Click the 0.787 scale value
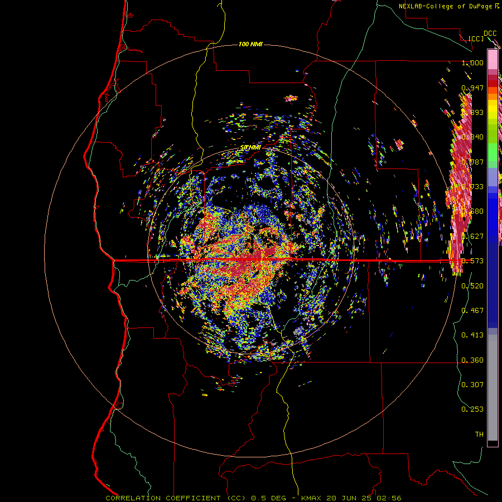502x502 pixels. [x=472, y=162]
